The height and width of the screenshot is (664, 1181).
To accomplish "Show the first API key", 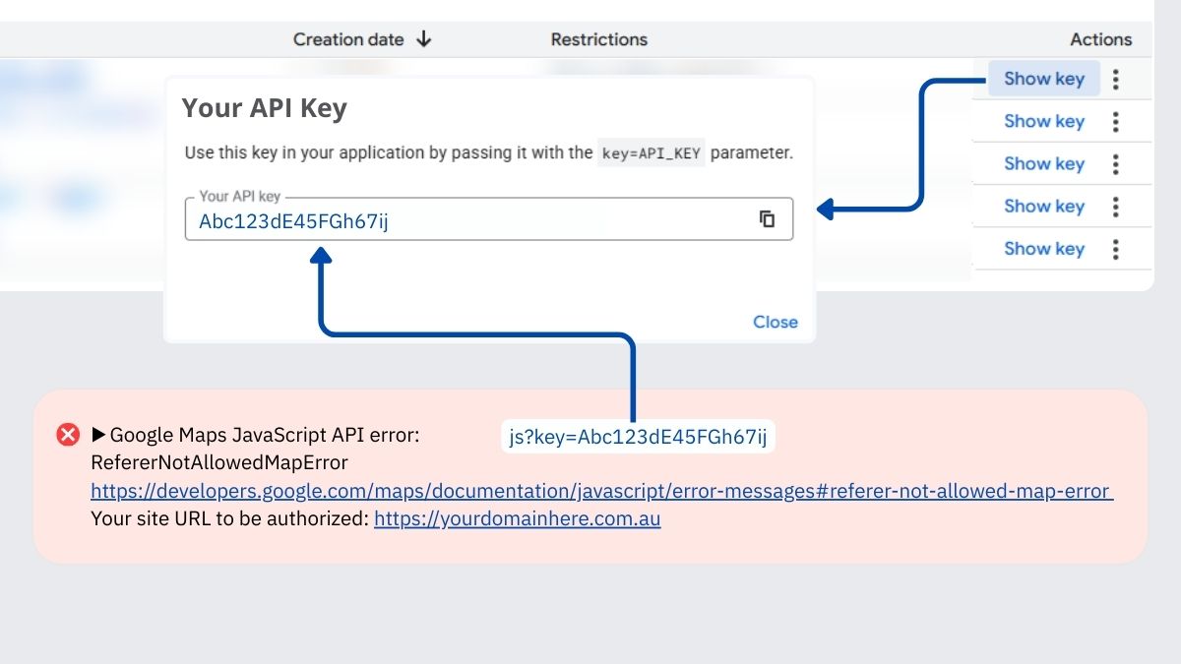I will coord(1042,78).
